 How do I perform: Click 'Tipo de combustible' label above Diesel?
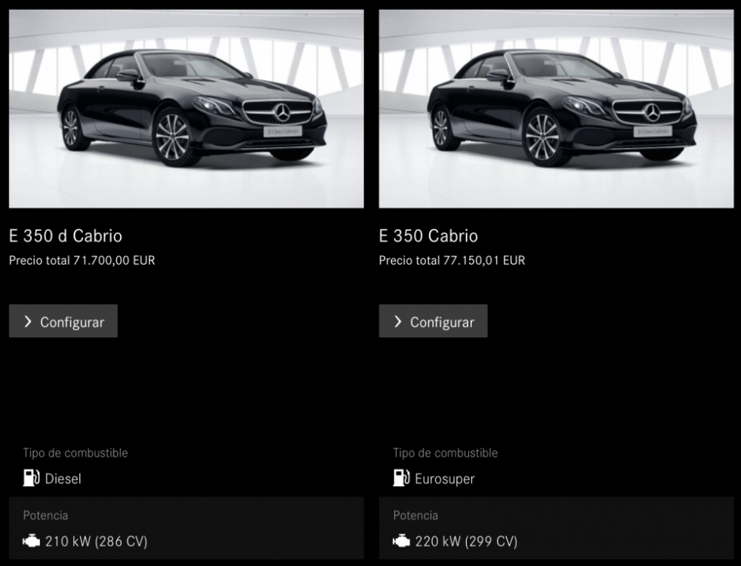(x=76, y=453)
